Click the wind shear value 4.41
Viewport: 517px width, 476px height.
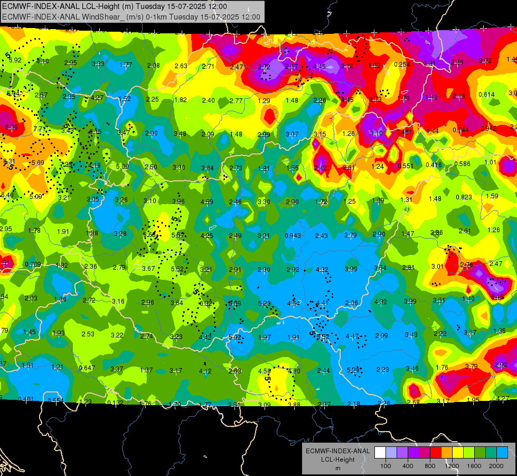(322, 303)
